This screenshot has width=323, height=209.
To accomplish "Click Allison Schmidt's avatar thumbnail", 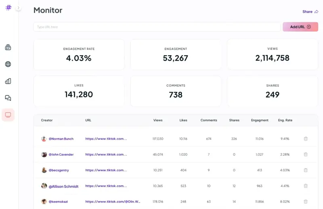I will [x=44, y=186].
